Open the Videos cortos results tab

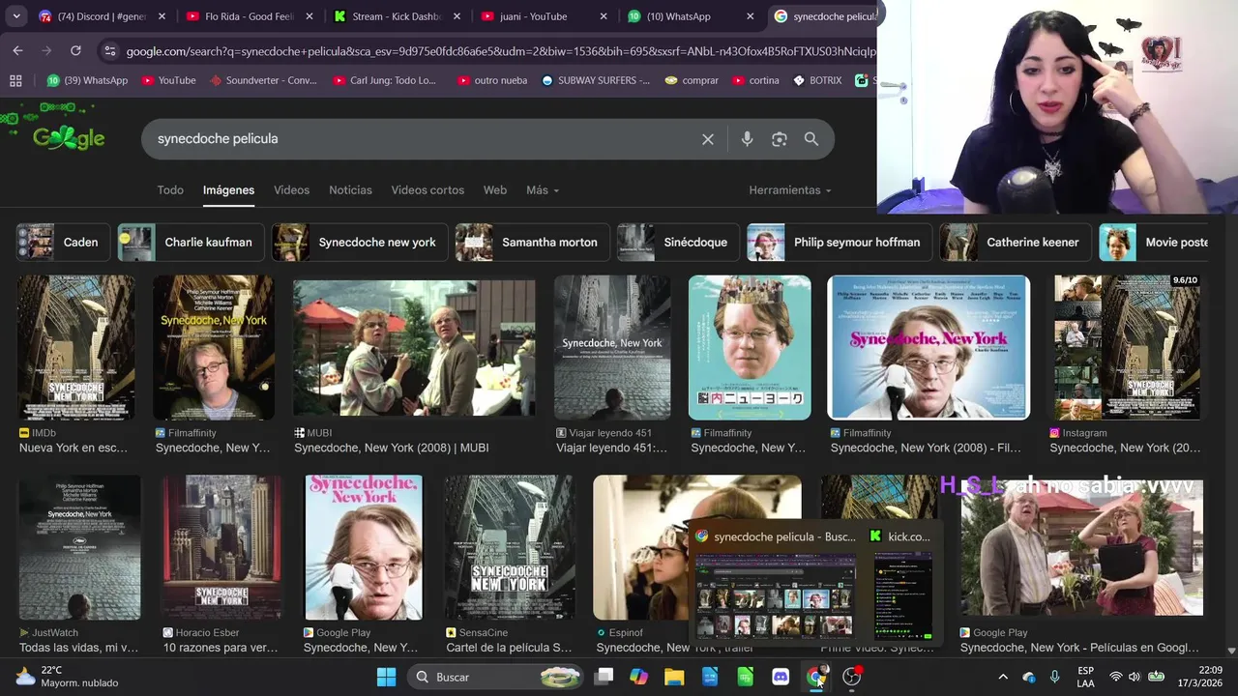(x=427, y=190)
